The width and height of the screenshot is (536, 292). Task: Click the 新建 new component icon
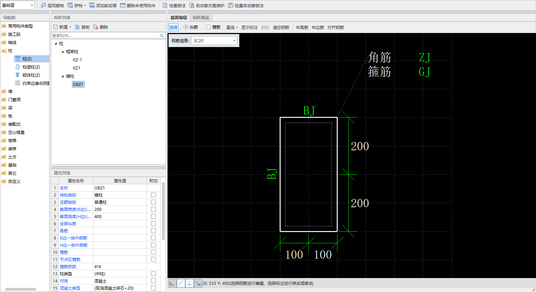tap(55, 27)
